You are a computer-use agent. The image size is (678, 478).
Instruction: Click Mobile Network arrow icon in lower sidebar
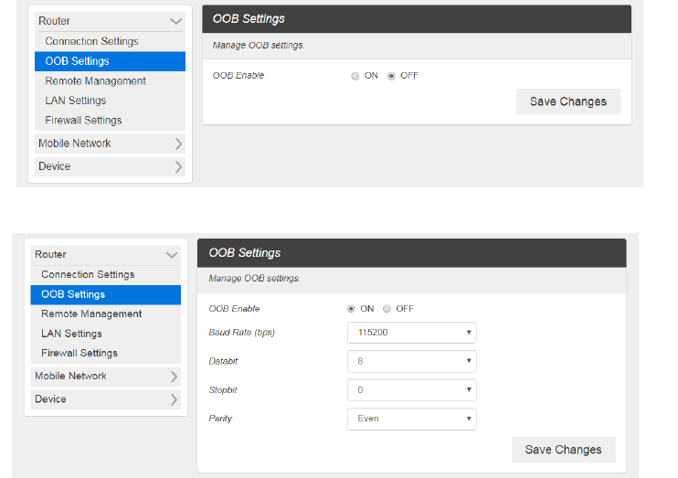coord(174,377)
